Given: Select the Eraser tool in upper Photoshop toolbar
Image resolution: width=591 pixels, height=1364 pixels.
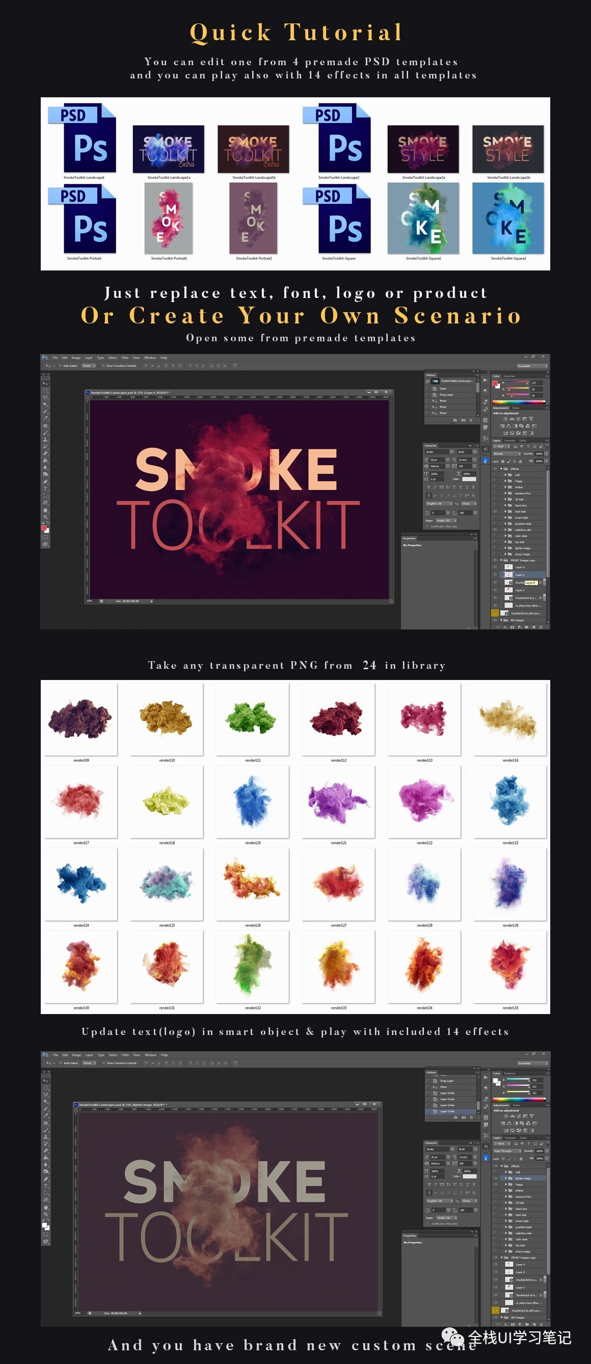Looking at the screenshot, I should coord(46,454).
